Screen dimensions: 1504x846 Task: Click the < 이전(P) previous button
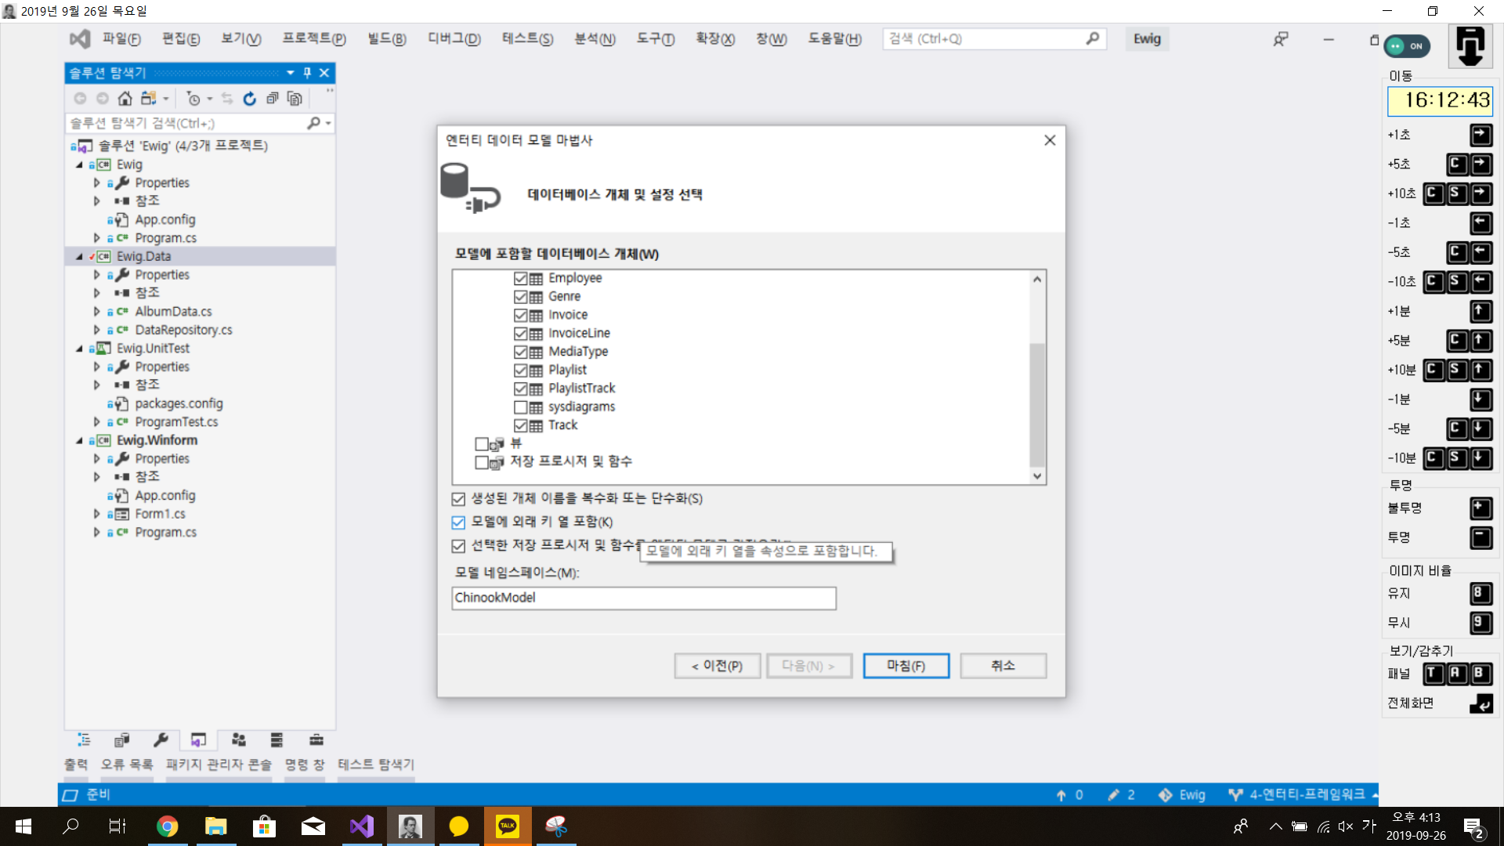click(717, 666)
